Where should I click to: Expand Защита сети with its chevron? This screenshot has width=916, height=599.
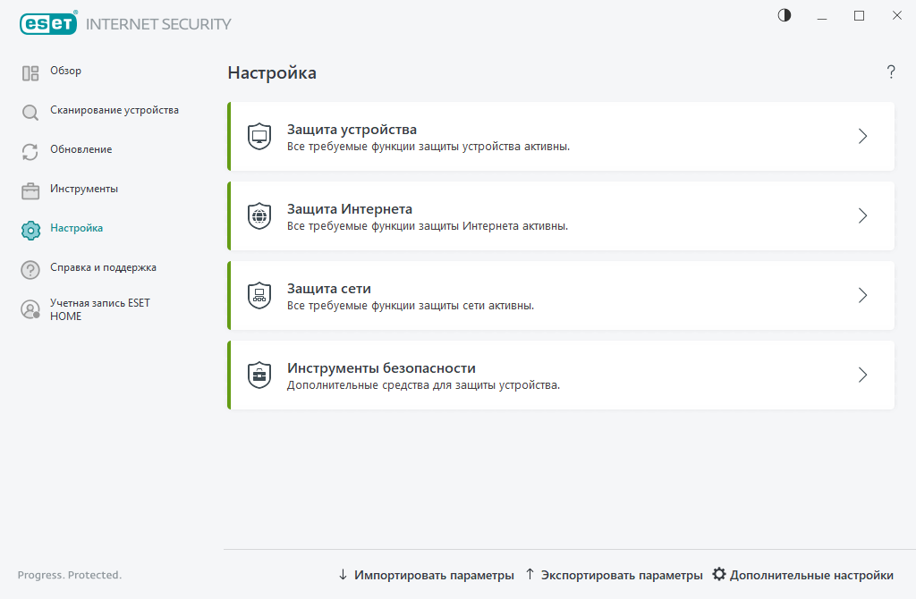pyautogui.click(x=863, y=295)
